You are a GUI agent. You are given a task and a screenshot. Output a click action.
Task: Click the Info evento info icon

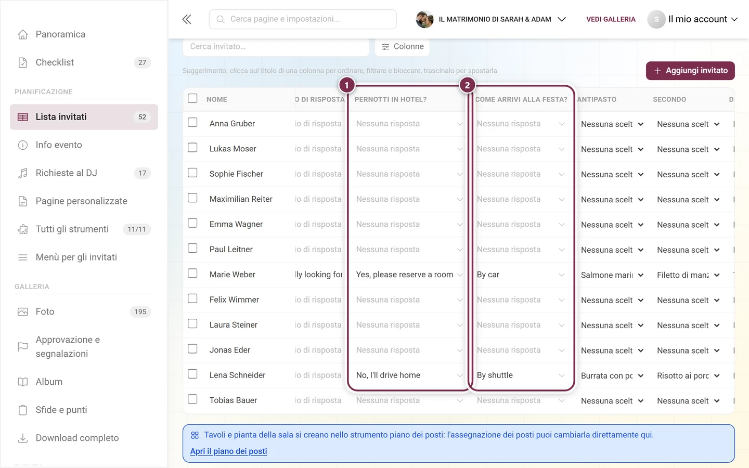23,145
